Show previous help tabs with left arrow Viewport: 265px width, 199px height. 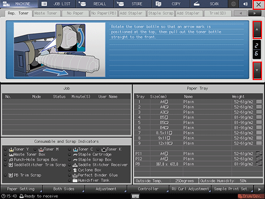(240, 13)
